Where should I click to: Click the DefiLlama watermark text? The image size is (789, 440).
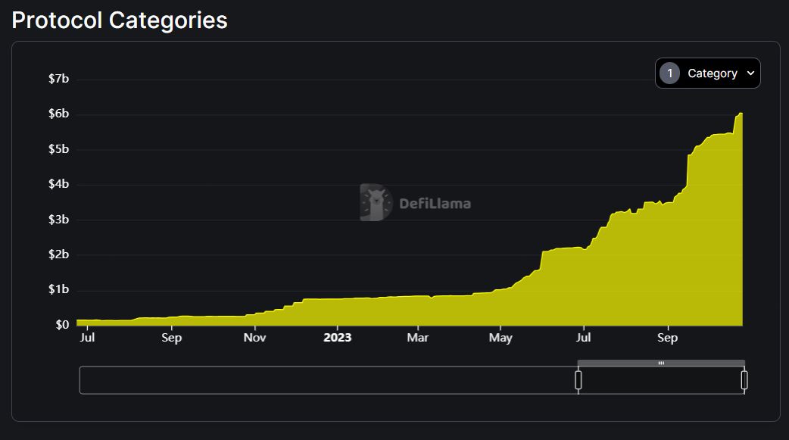pos(435,203)
